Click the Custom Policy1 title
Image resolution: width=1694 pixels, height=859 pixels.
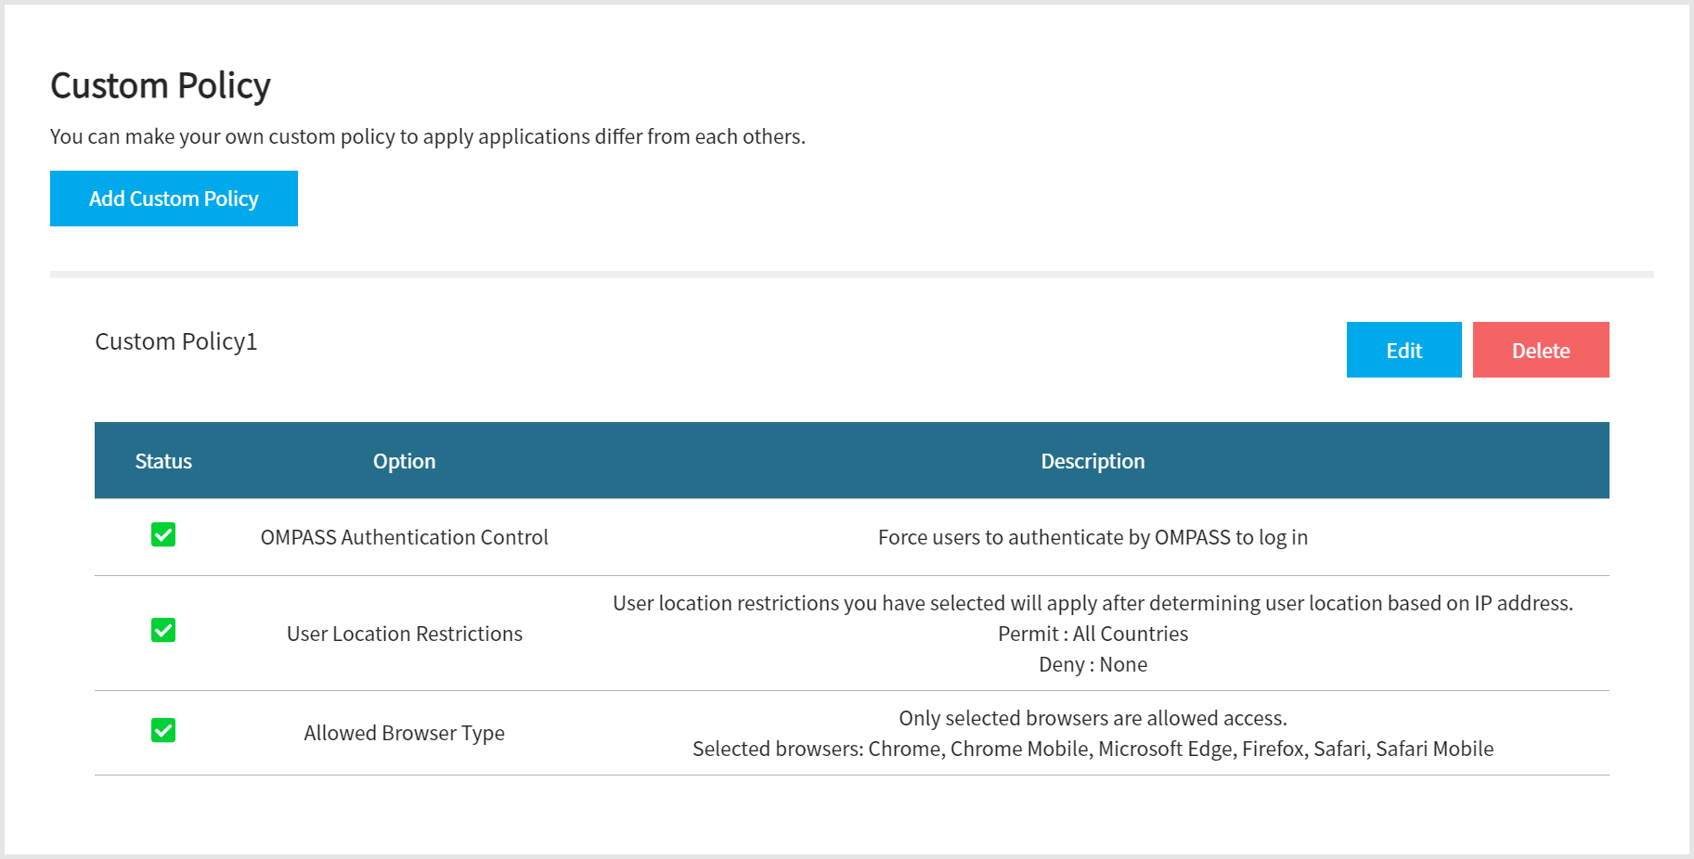[176, 341]
